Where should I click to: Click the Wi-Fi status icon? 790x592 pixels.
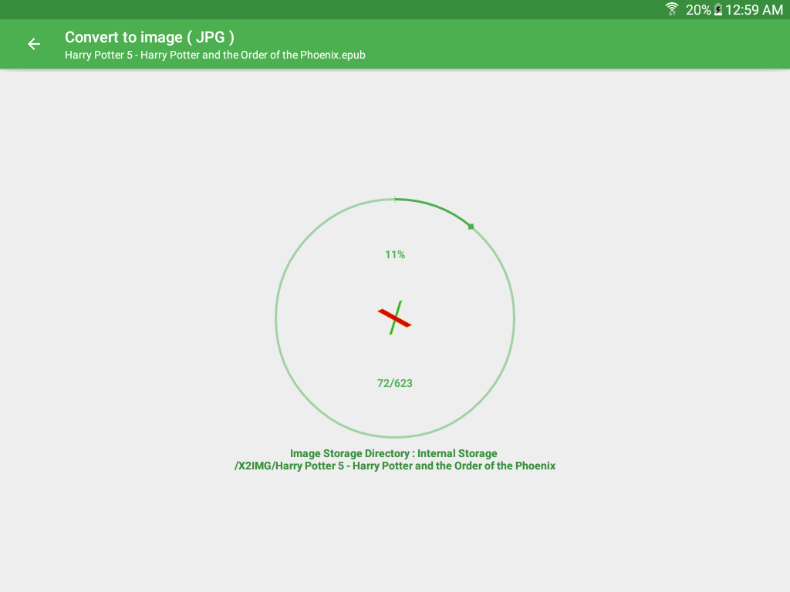tap(672, 9)
